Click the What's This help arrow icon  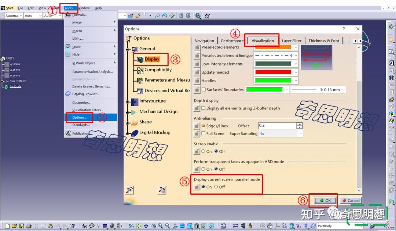point(72,226)
